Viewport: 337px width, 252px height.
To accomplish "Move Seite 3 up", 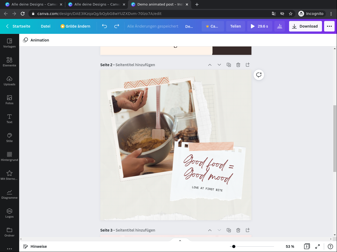I will [x=210, y=230].
